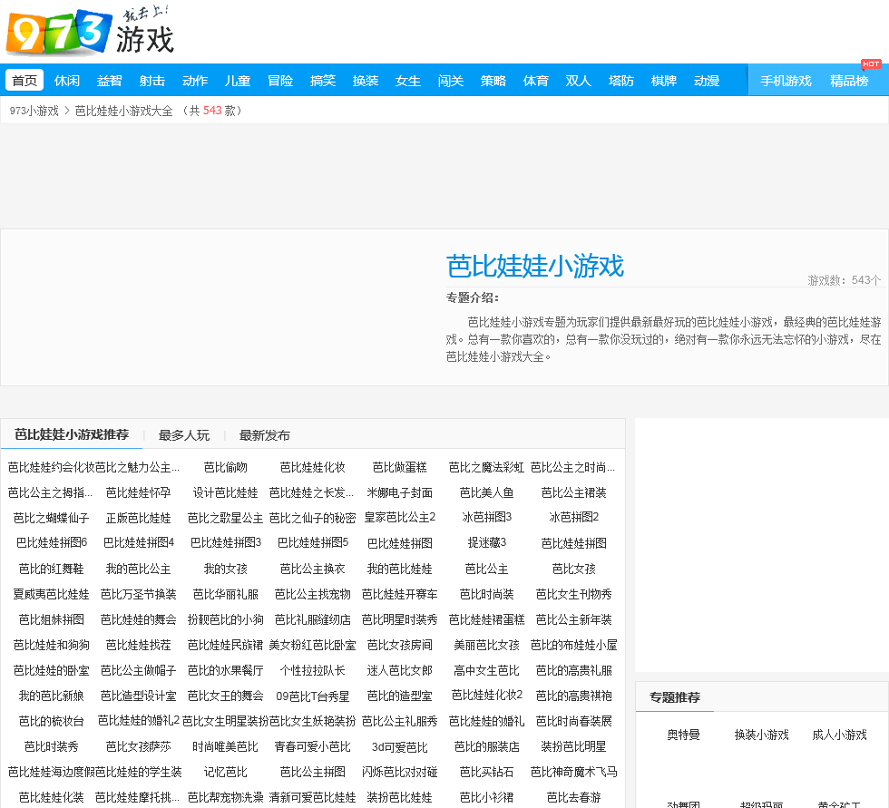Open the 首页 navigation item
The image size is (889, 808).
point(24,81)
